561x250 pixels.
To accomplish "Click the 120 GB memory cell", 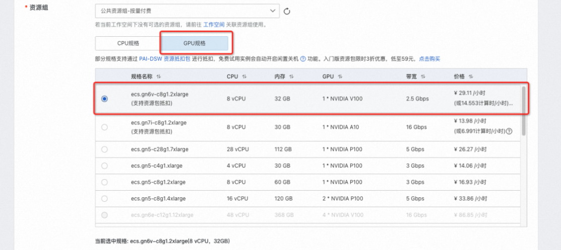I will tap(284, 199).
